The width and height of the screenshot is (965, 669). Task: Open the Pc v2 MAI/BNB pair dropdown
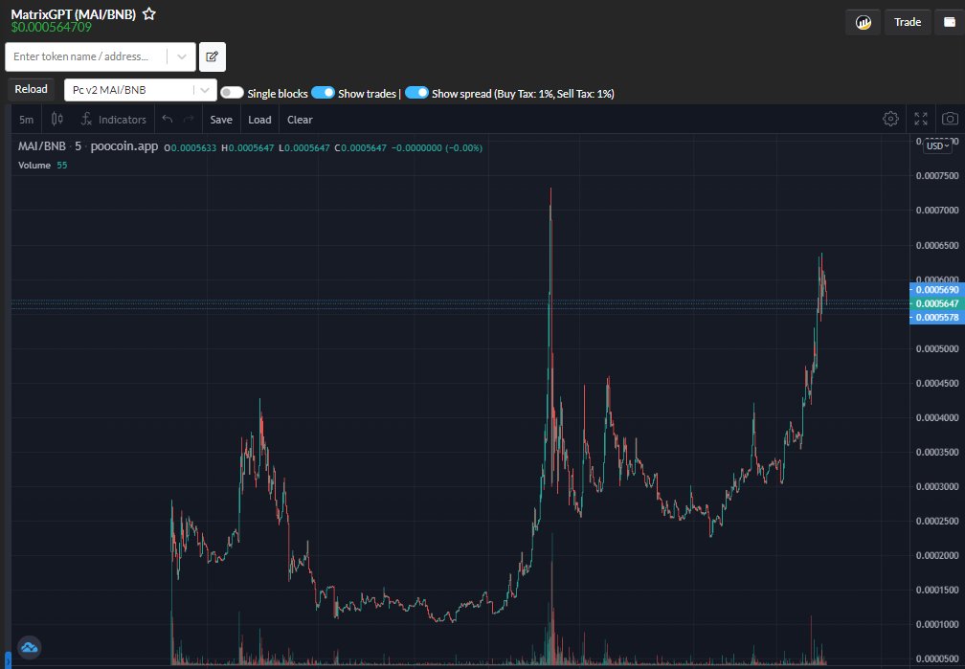[x=141, y=90]
